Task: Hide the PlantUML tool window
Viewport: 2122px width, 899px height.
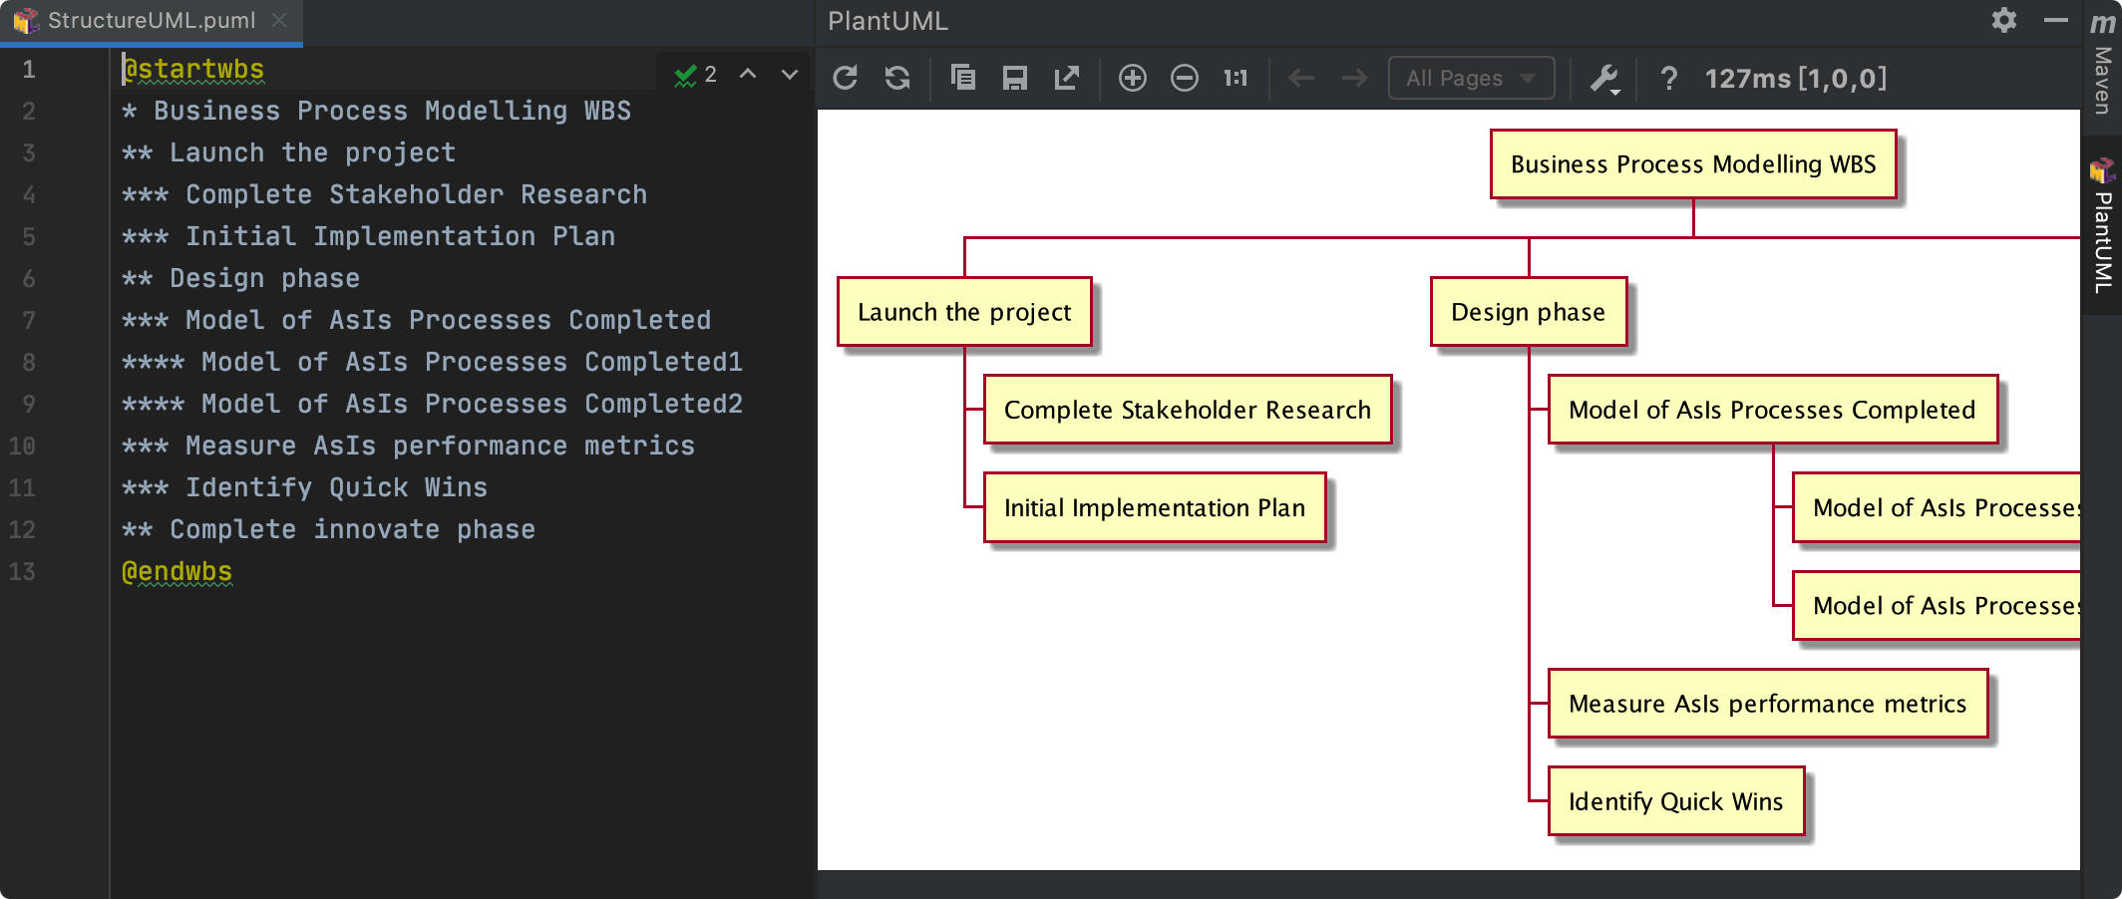Action: point(2055,20)
